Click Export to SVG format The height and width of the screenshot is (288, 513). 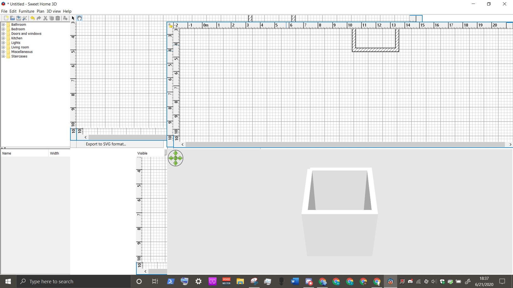106,144
